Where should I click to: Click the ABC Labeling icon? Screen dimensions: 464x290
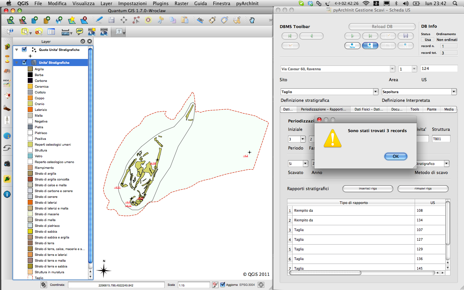(200, 20)
